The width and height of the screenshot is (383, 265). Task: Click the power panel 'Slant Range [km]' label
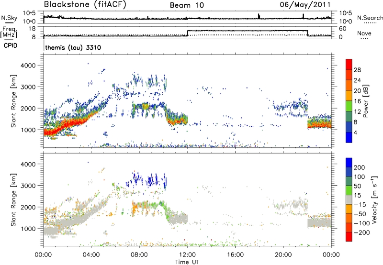(x=13, y=101)
